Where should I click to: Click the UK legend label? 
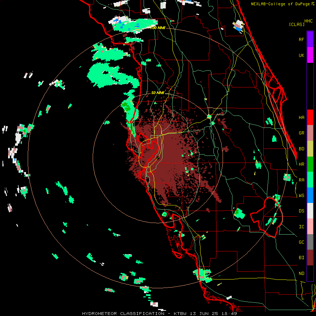point(301,55)
